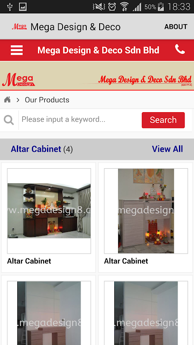Tap the Wi-Fi status bar icon
Screen dimensions: 194x345
pyautogui.click(x=125, y=6)
